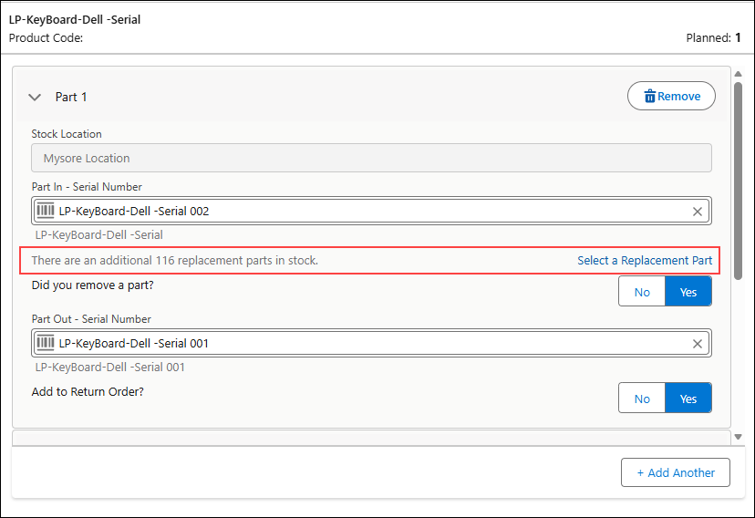Image resolution: width=755 pixels, height=518 pixels.
Task: Choose No for Did you remove a part
Action: point(642,292)
